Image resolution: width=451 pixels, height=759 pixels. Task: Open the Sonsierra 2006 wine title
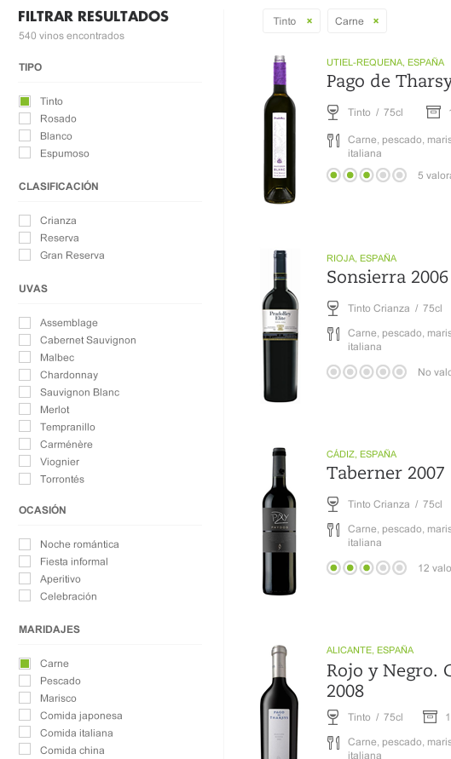[387, 277]
